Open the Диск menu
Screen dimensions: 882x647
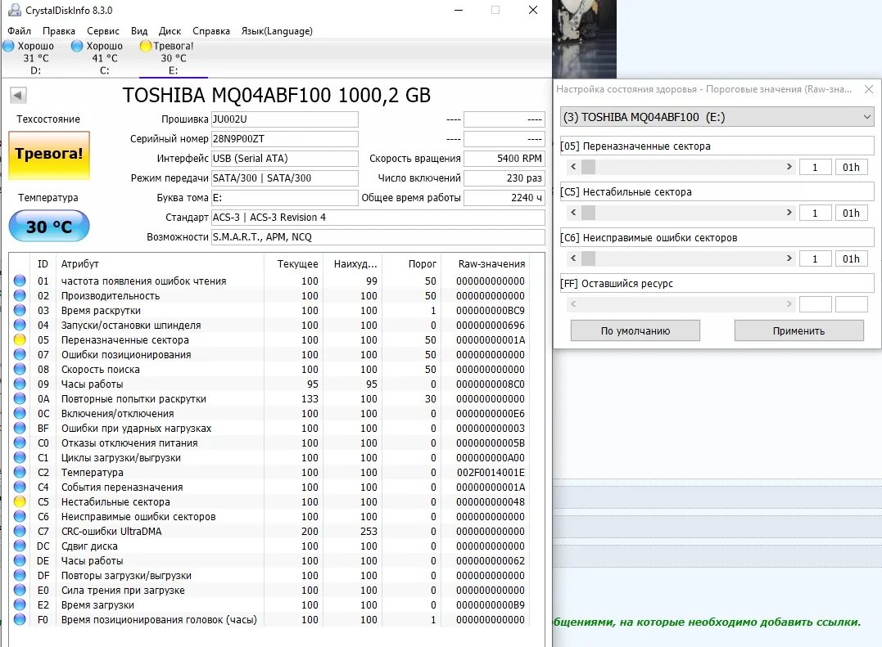[x=170, y=31]
